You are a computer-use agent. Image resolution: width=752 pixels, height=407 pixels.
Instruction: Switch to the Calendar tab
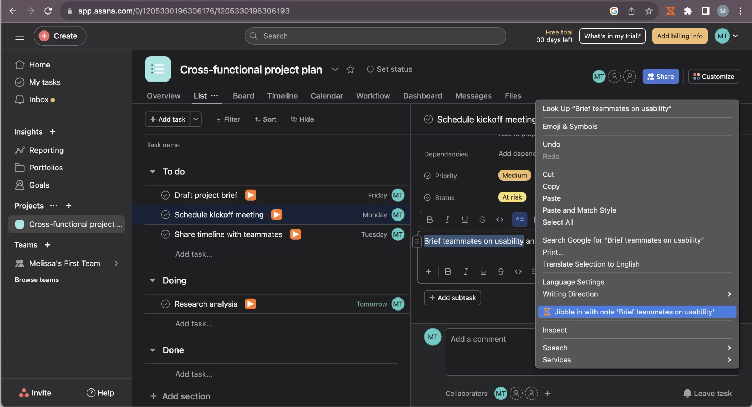[327, 96]
